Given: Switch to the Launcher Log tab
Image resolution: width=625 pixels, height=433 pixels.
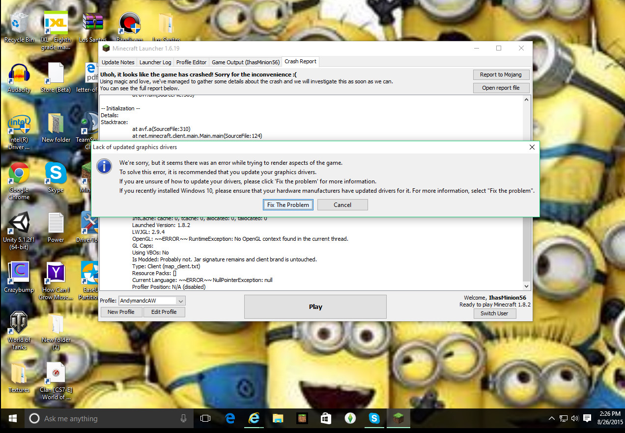Looking at the screenshot, I should coord(155,62).
